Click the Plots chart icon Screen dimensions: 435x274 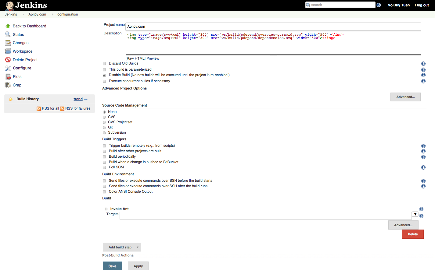click(8, 77)
